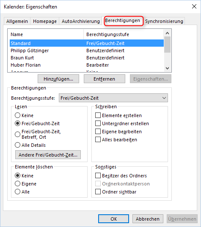Screen dimensions: 201x227
Task: Switch to the AutoArchivierung tab
Action: pyautogui.click(x=80, y=21)
